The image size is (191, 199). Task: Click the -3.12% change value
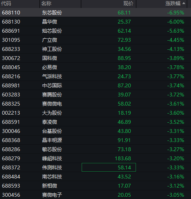point(175,186)
